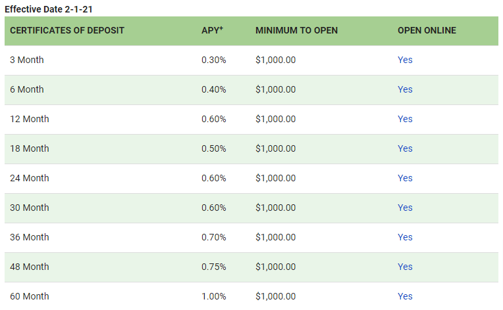Click $1,000.00 minimum in 18 Month row

pos(276,148)
